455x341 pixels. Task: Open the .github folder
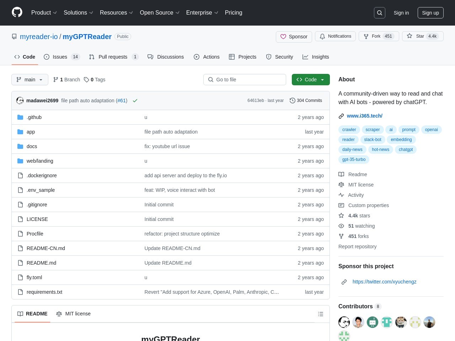[x=34, y=117]
